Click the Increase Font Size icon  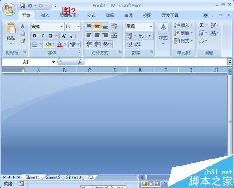64,36
